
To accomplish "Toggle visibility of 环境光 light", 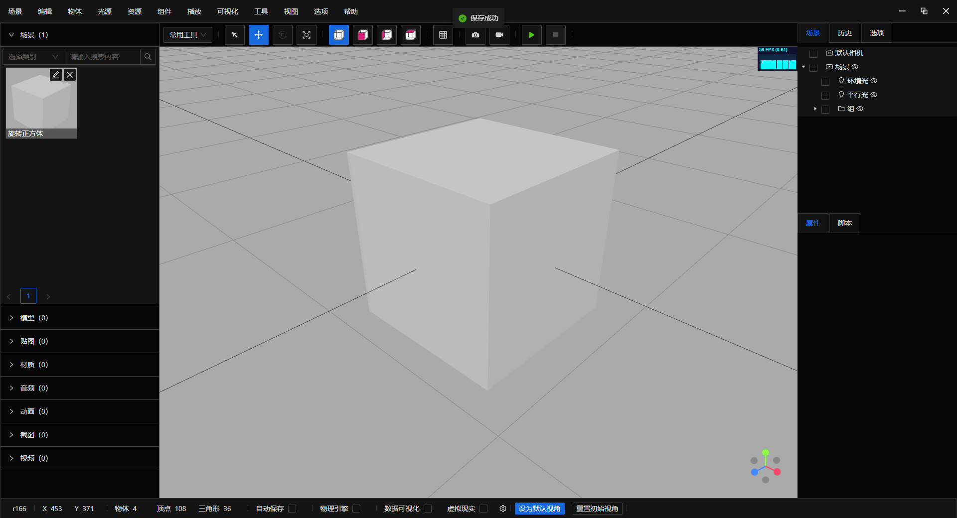I will (x=874, y=81).
